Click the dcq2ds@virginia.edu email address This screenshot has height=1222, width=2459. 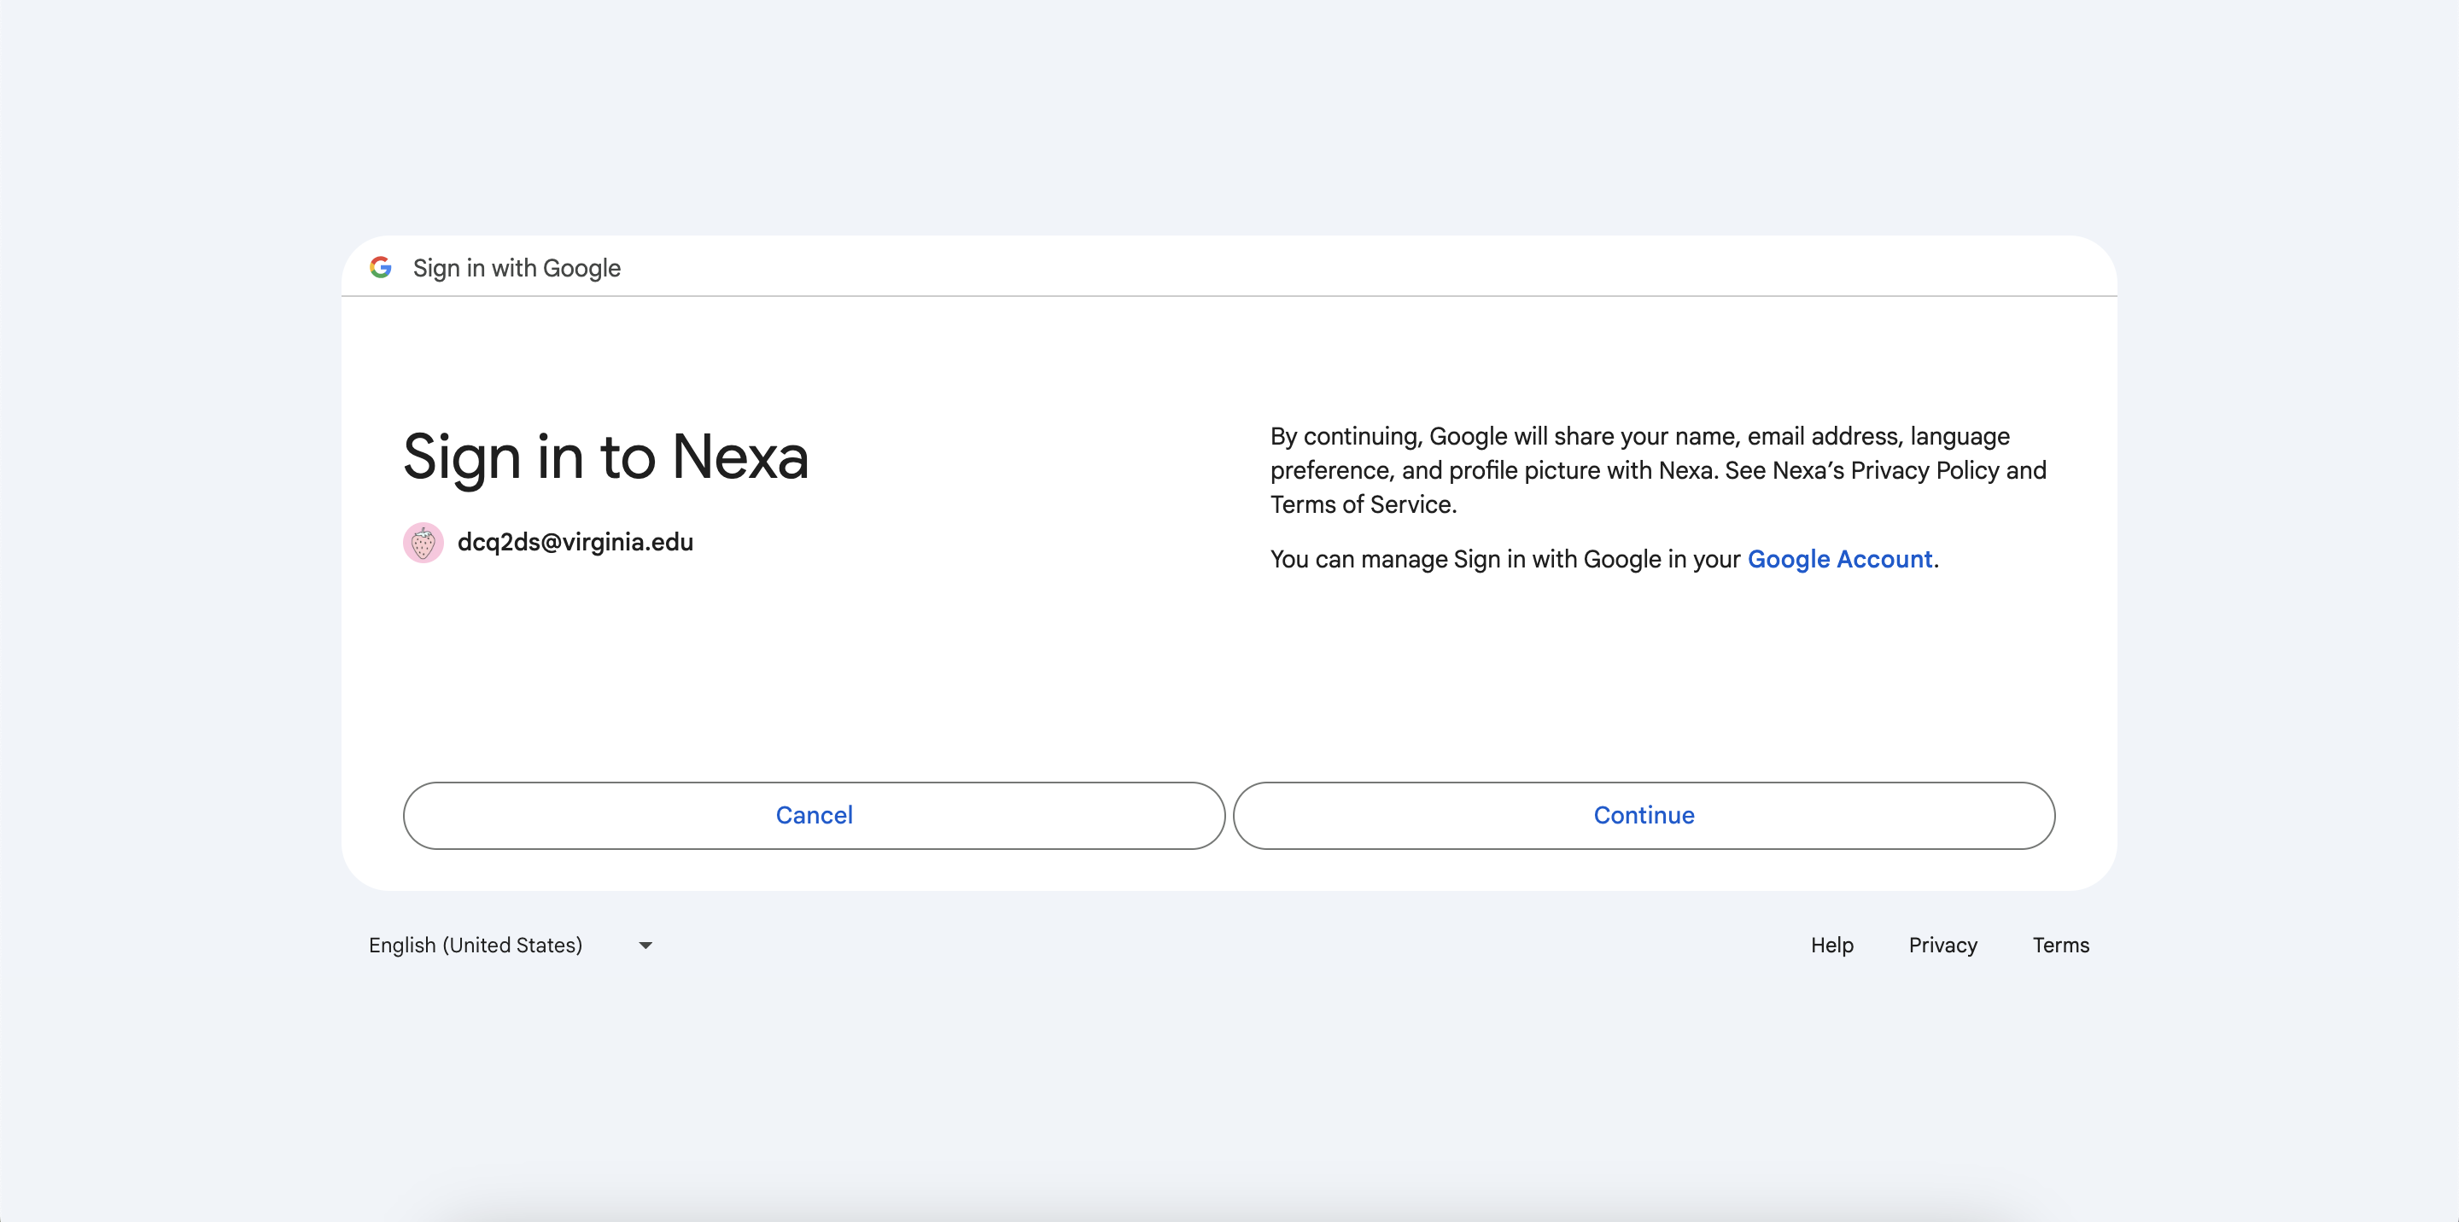point(575,543)
